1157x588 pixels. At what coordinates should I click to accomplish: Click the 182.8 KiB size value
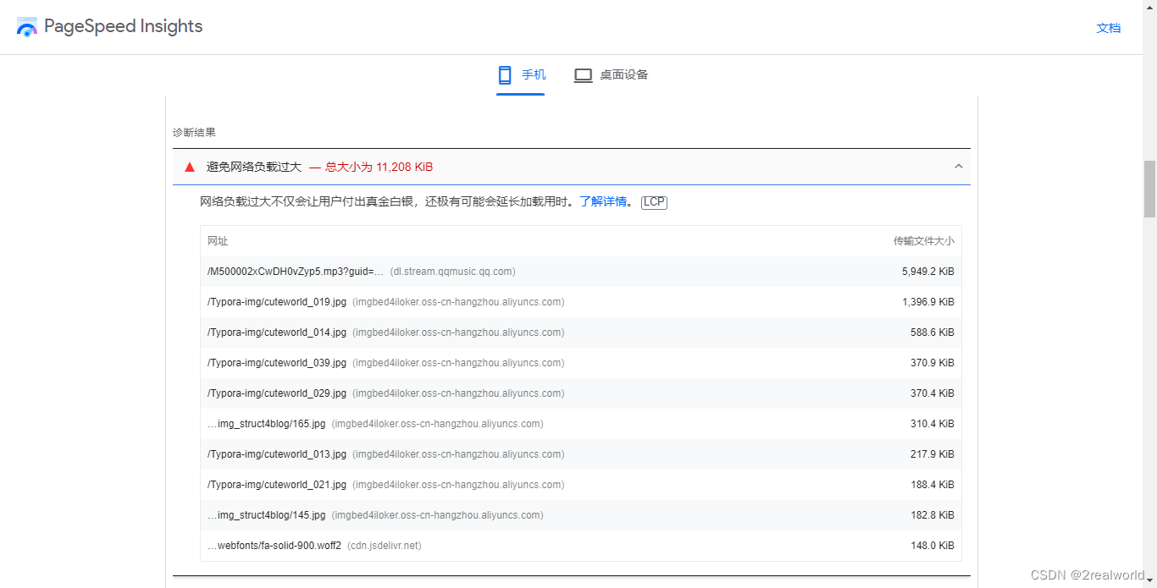tap(933, 515)
